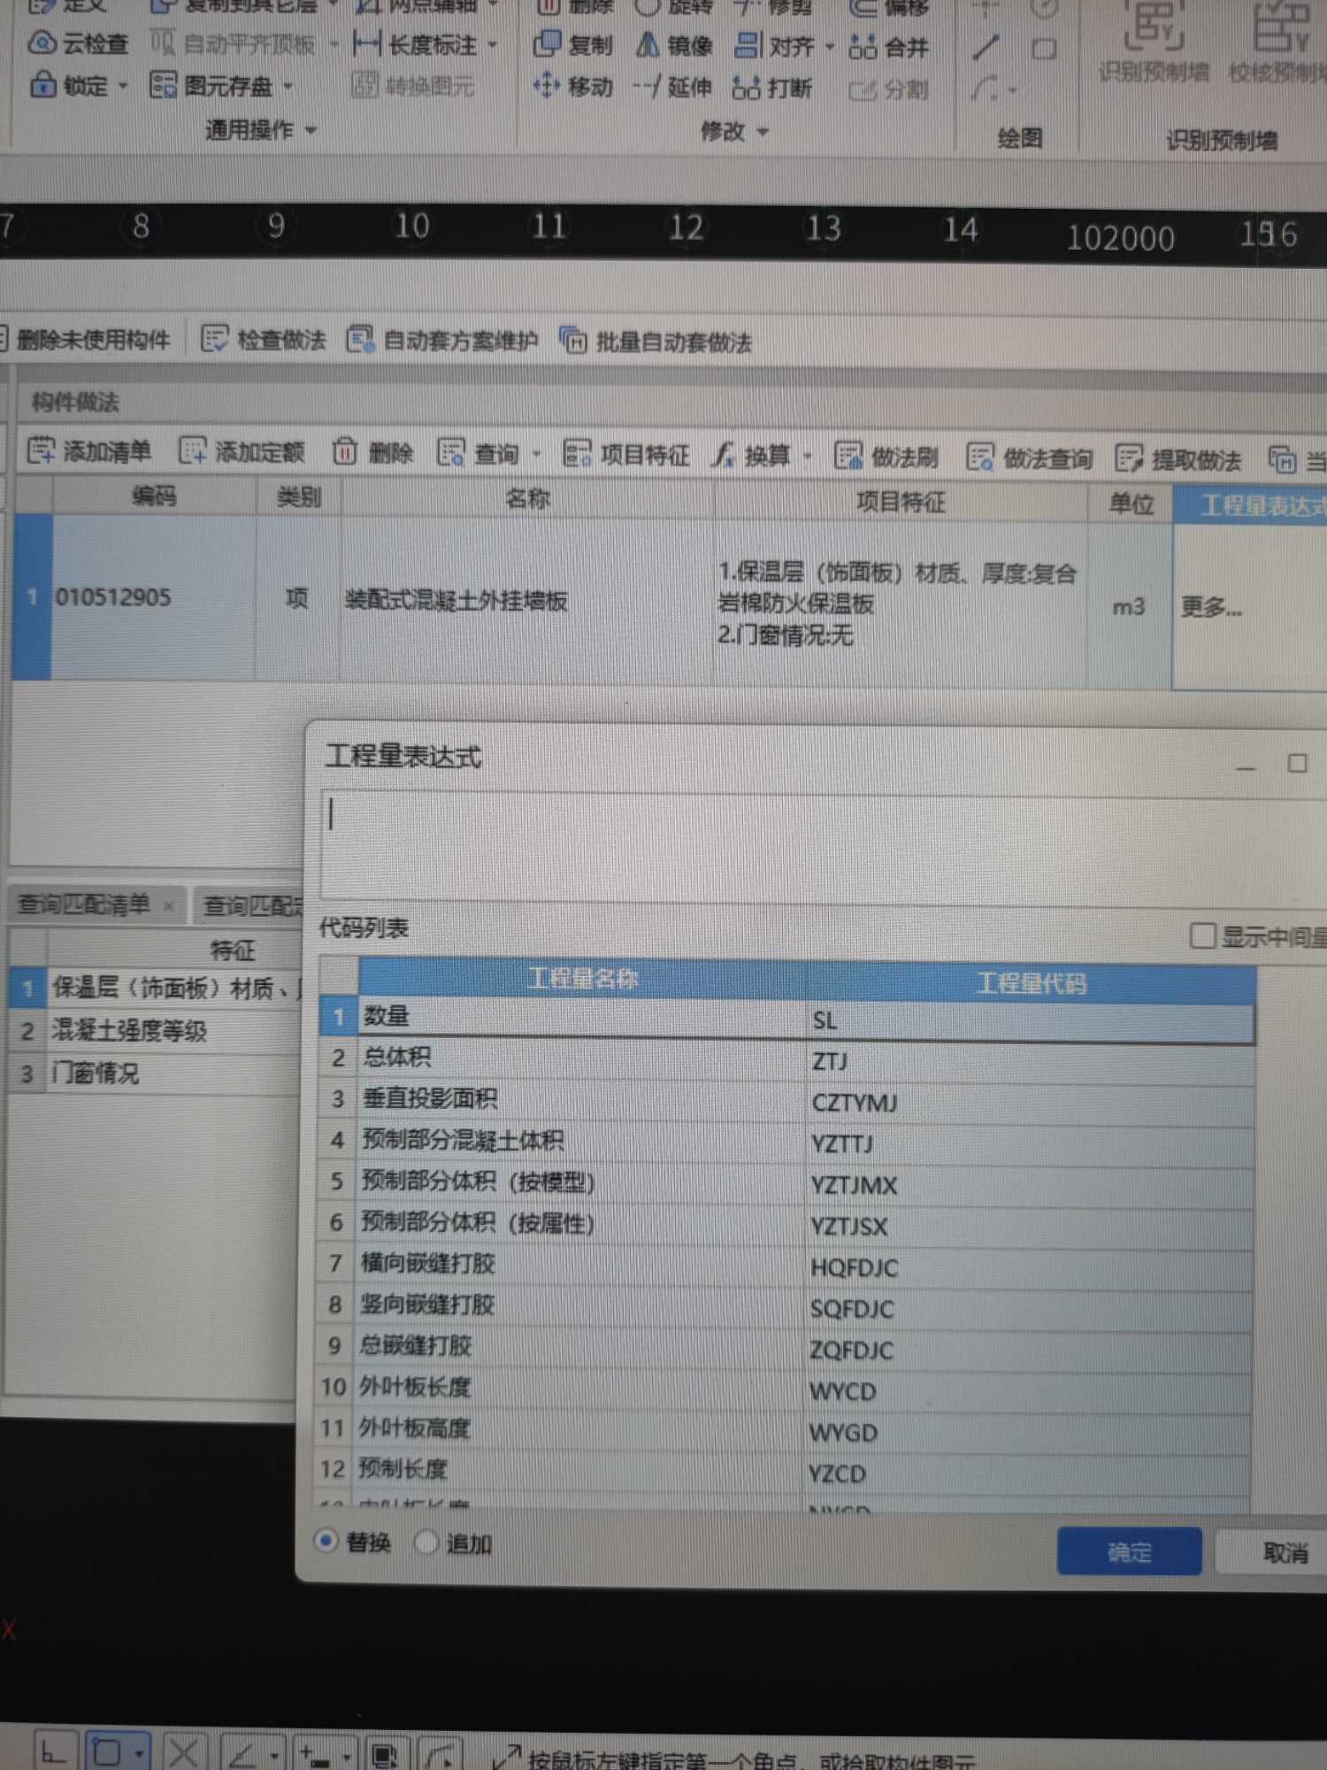The image size is (1327, 1770).
Task: Select 总嵌缝打胶 row
Action: pos(785,1347)
